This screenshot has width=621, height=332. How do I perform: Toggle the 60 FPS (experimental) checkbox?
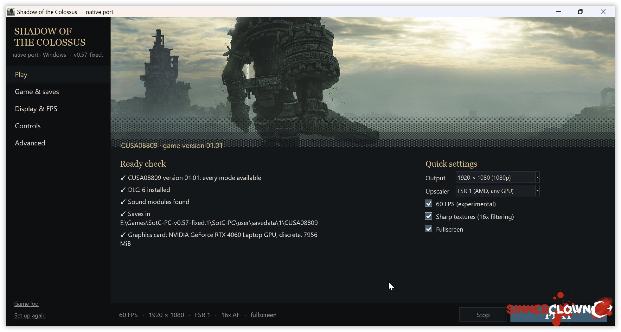pos(429,203)
